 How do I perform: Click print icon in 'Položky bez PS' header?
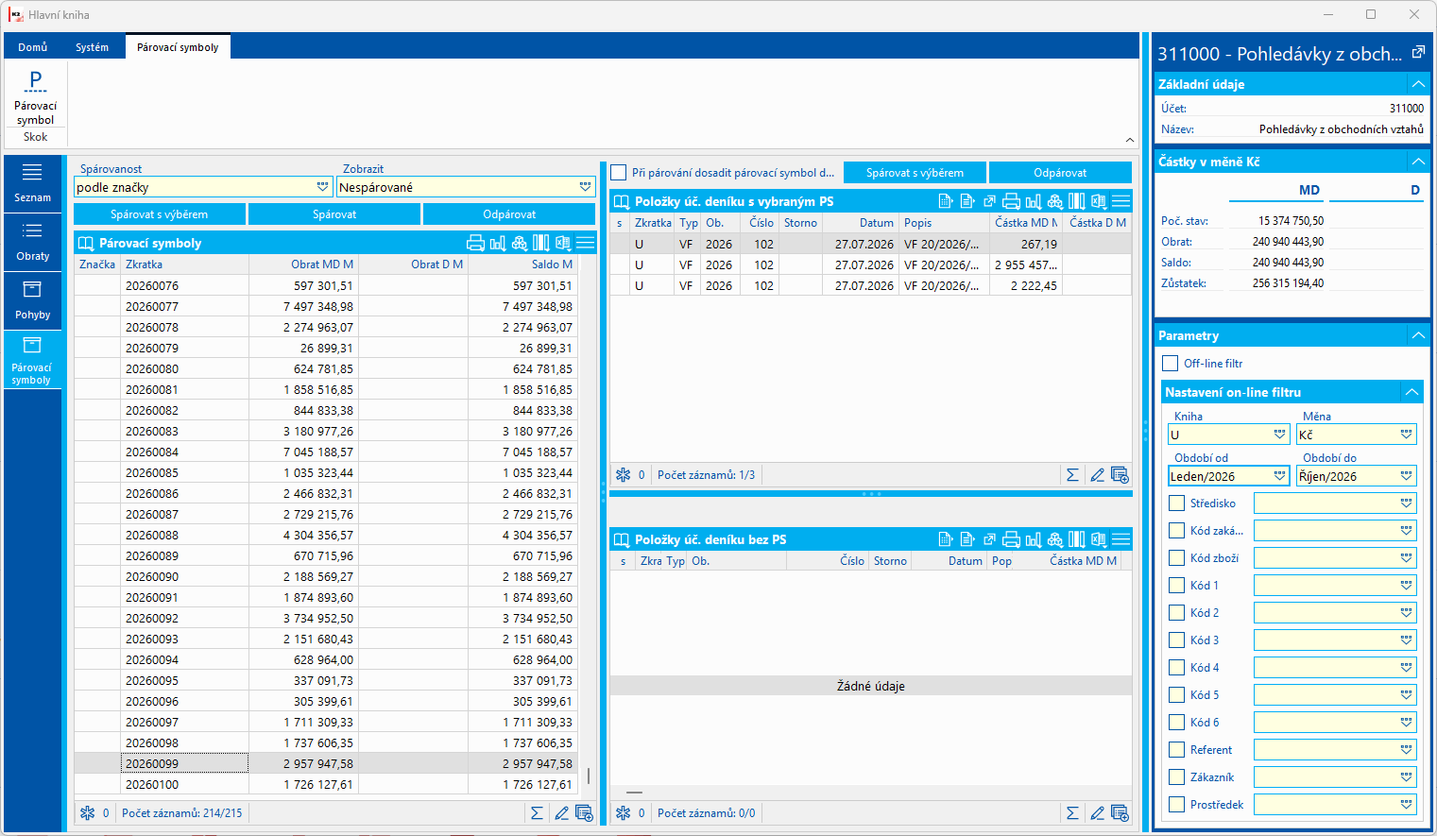click(1011, 539)
